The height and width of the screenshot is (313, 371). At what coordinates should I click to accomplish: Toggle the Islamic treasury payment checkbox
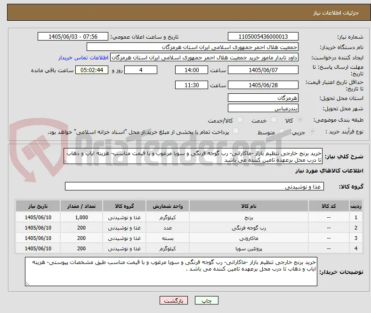pyautogui.click(x=236, y=131)
